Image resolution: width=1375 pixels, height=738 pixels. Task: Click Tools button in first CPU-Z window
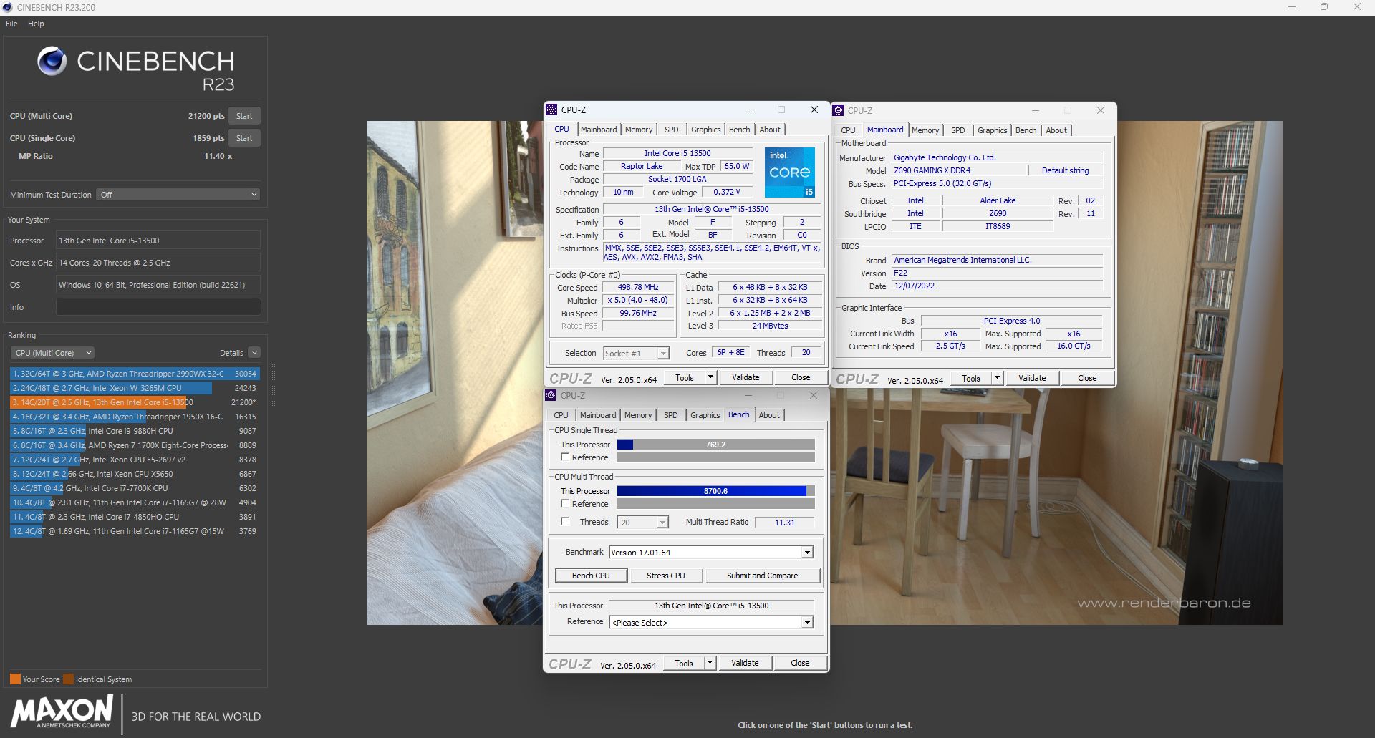pos(685,377)
